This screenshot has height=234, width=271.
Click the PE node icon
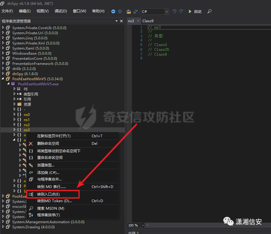(x=19, y=89)
